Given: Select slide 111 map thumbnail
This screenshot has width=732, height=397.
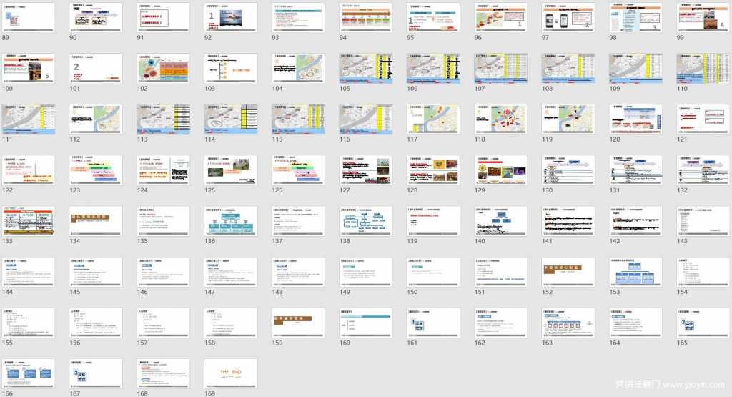Looking at the screenshot, I should point(27,119).
